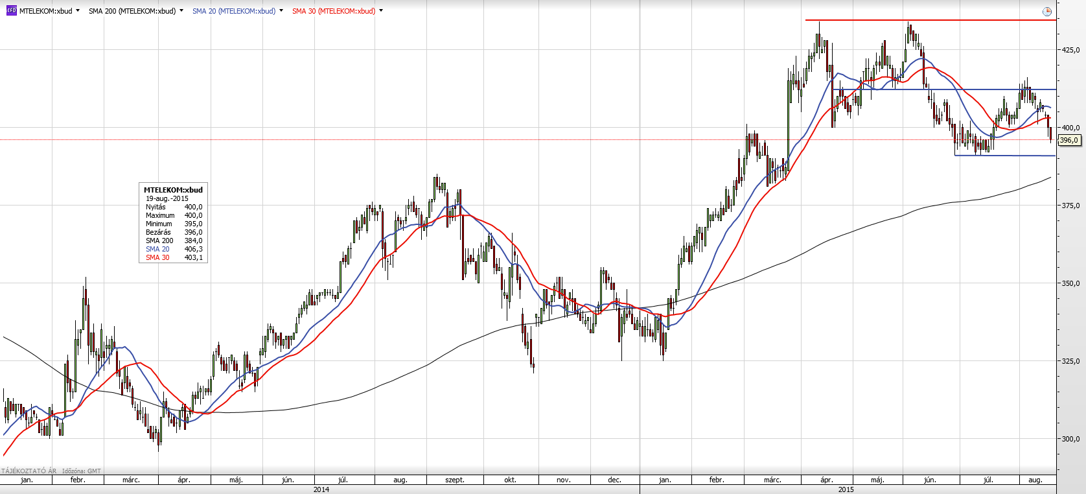Expand the SMA 30 indicator dropdown arrow
This screenshot has height=494, width=1086.
coord(381,10)
